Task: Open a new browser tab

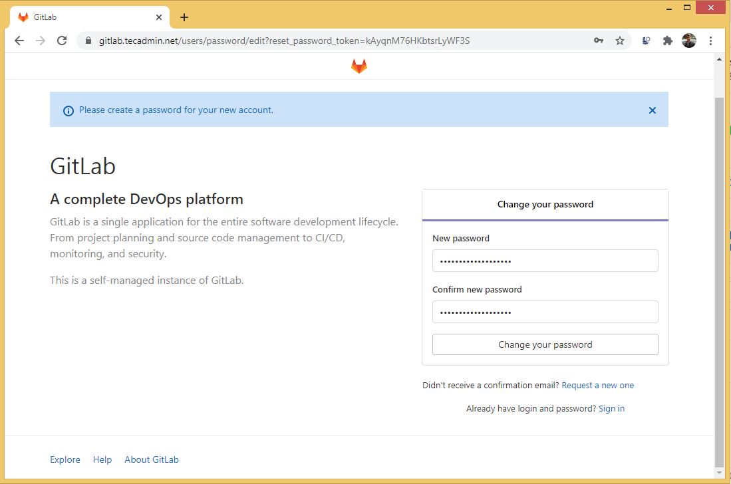Action: 184,17
